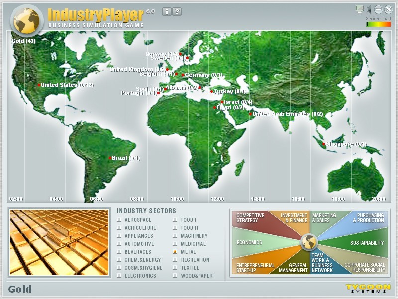Select the Turkey marker on the map
398x299 pixels.
click(x=212, y=91)
